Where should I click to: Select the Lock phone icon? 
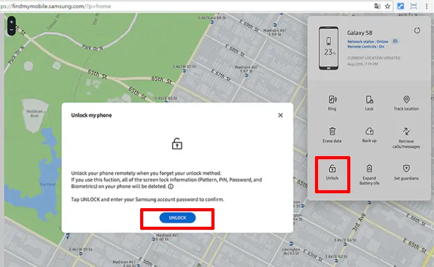pyautogui.click(x=370, y=100)
